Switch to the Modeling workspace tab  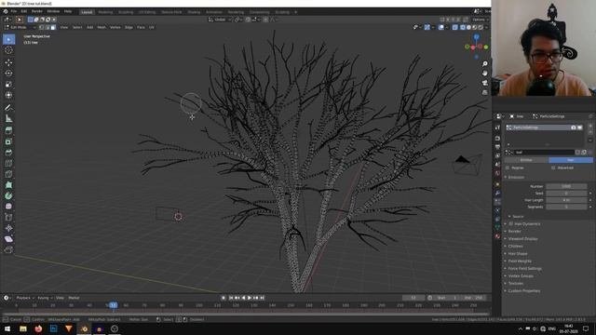click(105, 12)
